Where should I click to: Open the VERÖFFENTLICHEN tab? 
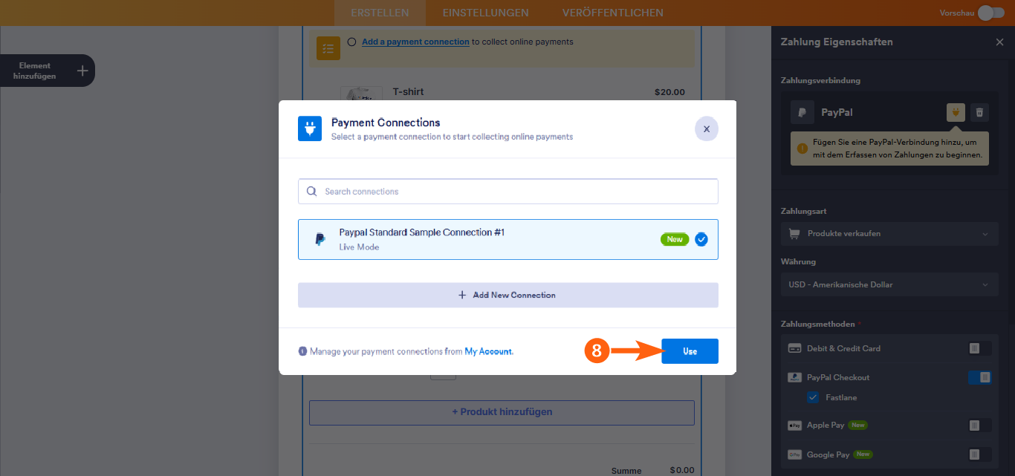coord(612,13)
